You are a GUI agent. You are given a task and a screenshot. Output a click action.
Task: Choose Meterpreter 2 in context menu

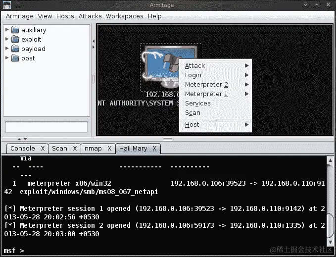(215, 85)
